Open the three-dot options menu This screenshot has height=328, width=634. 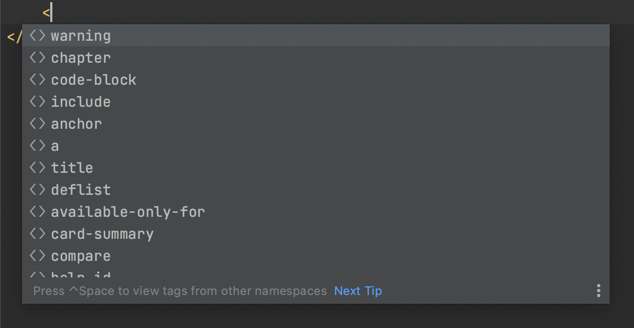tap(598, 291)
